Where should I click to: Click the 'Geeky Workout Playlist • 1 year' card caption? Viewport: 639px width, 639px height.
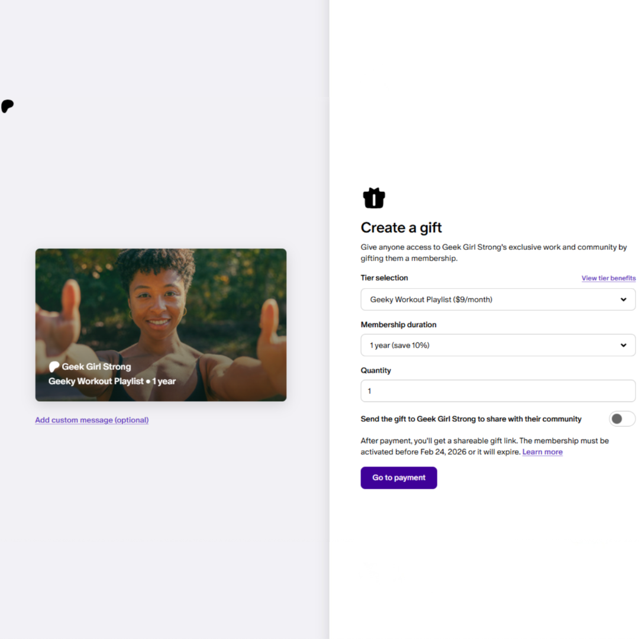click(x=112, y=381)
